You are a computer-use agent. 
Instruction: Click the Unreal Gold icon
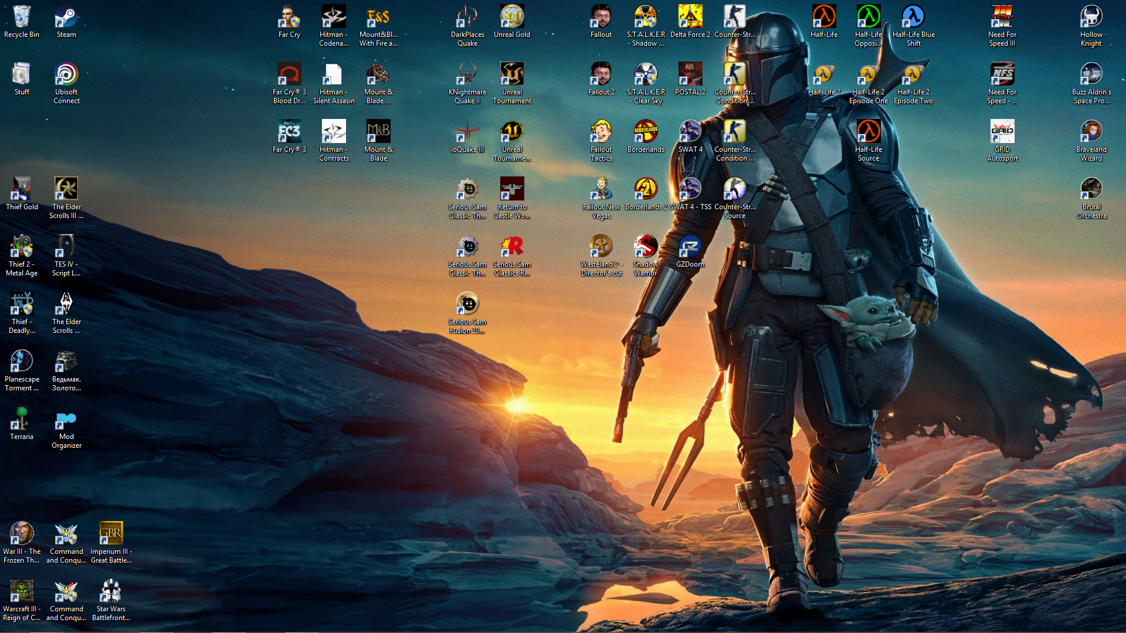pyautogui.click(x=512, y=17)
